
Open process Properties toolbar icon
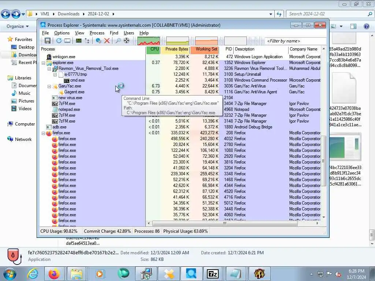pyautogui.click(x=98, y=41)
